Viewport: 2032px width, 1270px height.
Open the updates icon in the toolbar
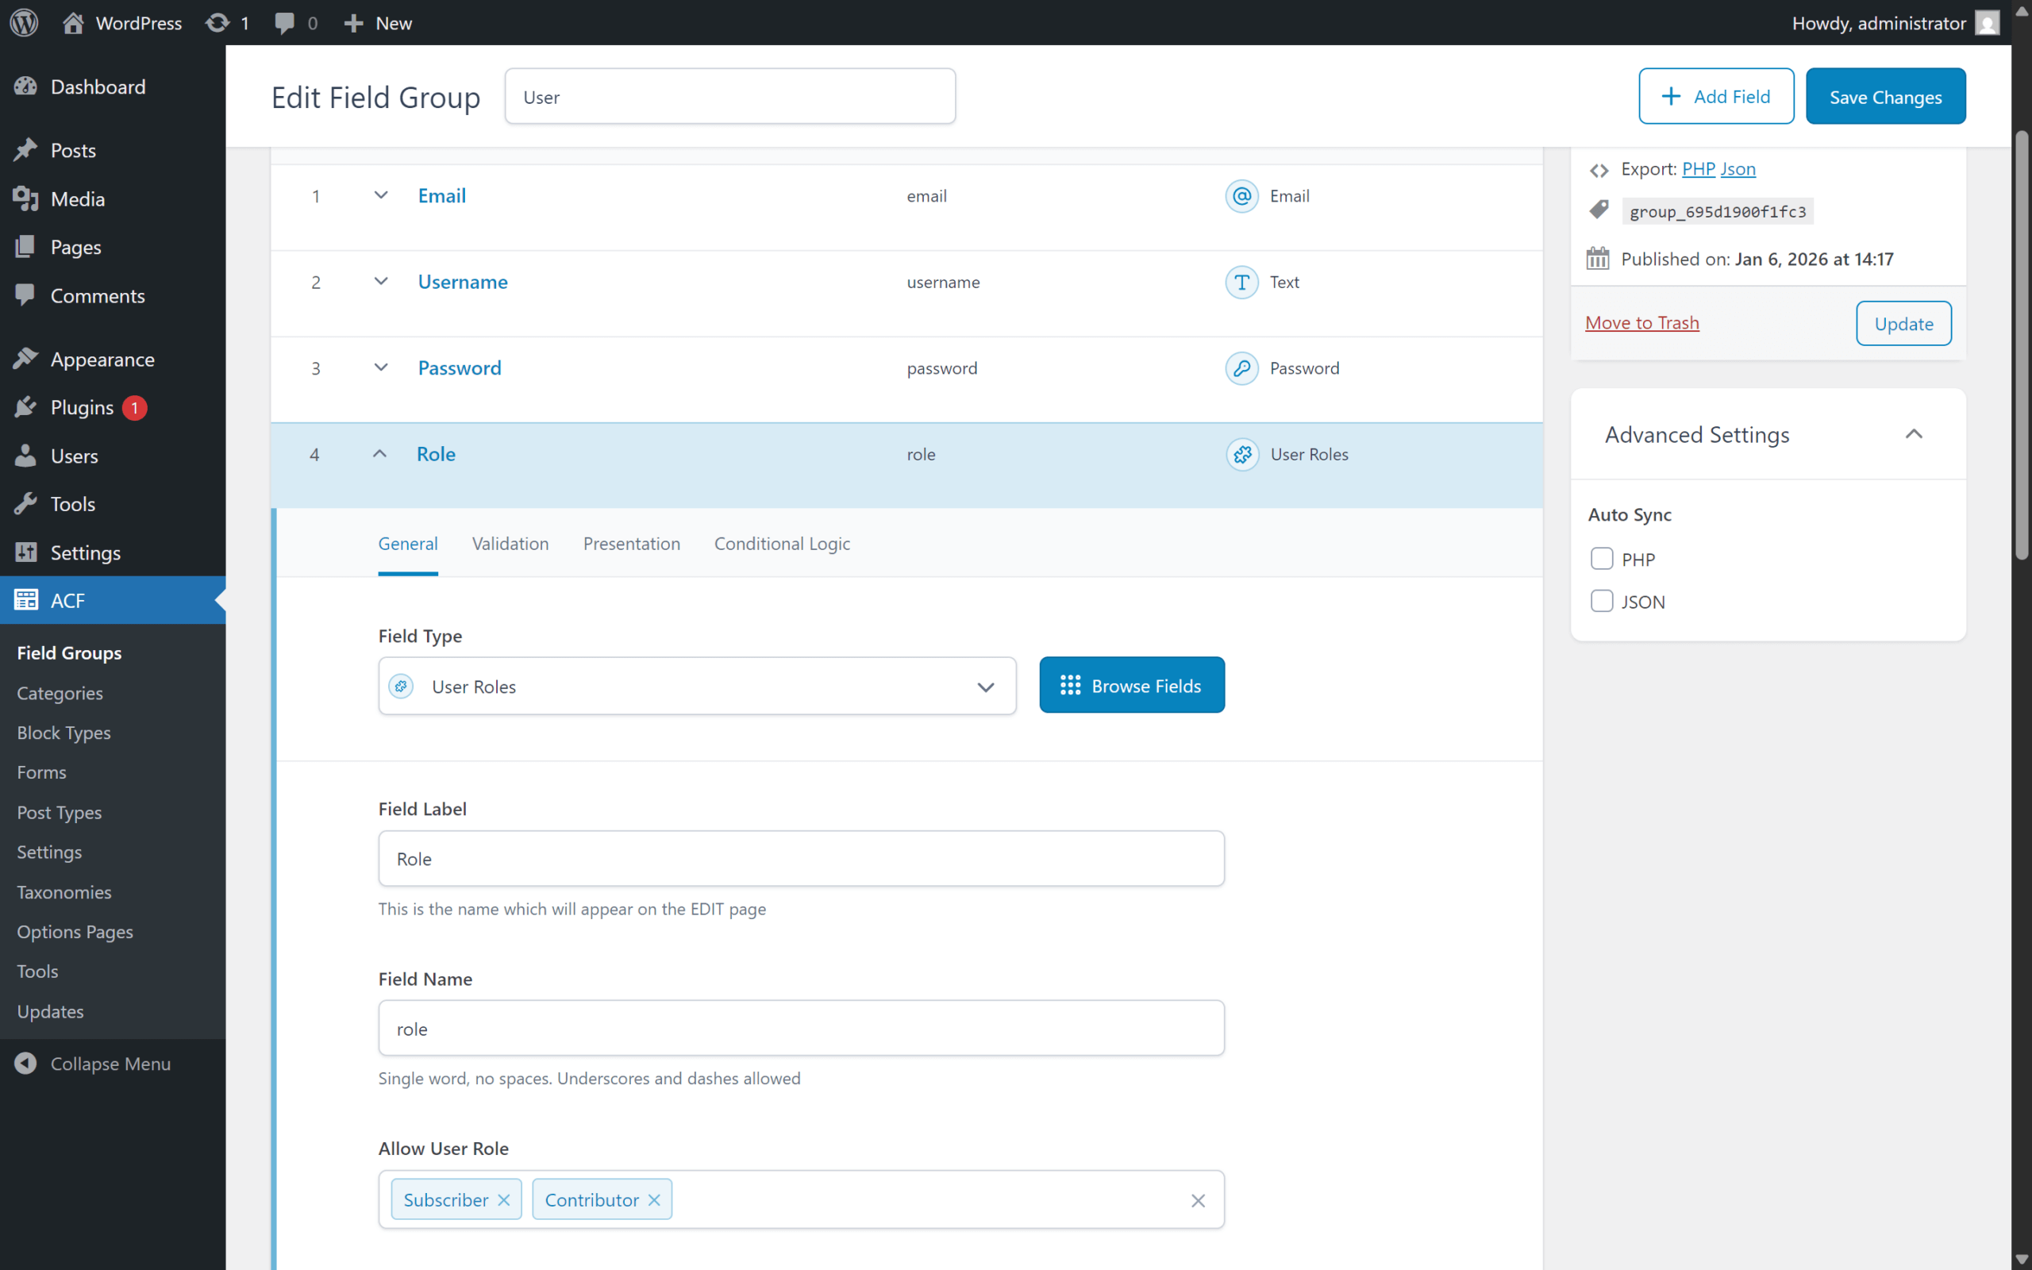coord(217,23)
